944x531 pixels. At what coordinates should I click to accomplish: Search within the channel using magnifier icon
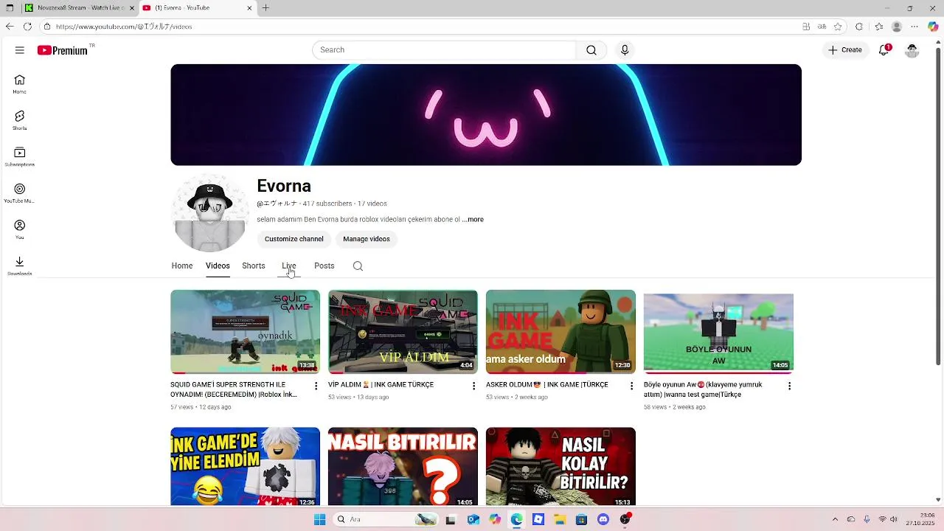358,266
